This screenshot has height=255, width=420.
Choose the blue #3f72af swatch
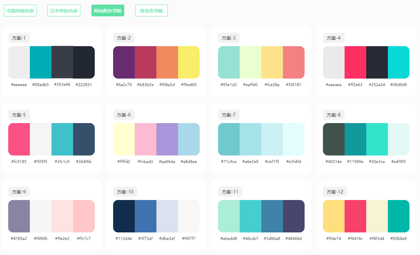point(146,216)
